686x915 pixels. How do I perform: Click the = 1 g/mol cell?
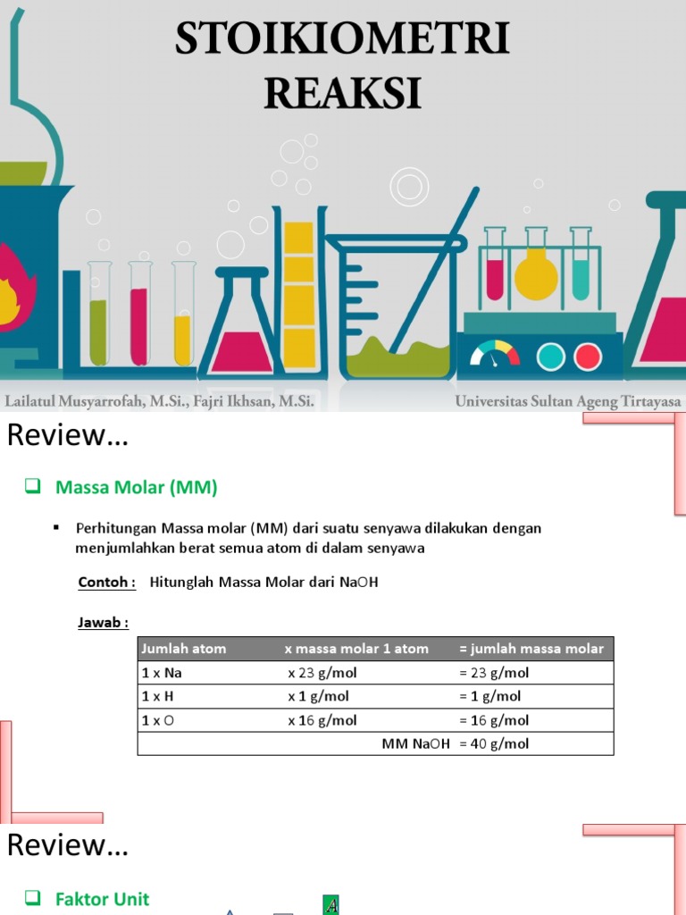pyautogui.click(x=490, y=696)
